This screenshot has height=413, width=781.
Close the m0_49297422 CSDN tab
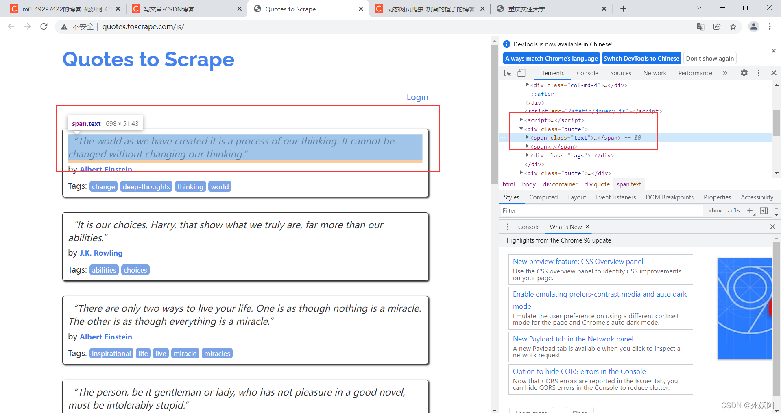pos(118,9)
